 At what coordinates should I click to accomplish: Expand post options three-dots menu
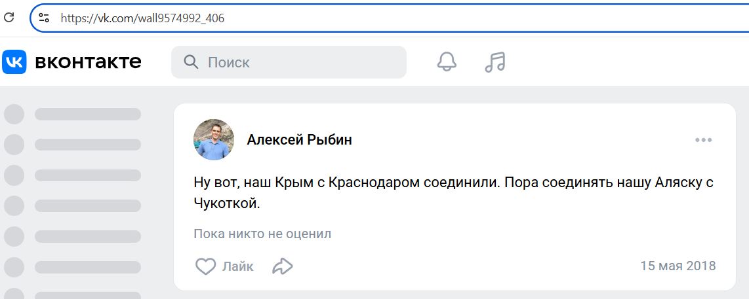(x=703, y=140)
